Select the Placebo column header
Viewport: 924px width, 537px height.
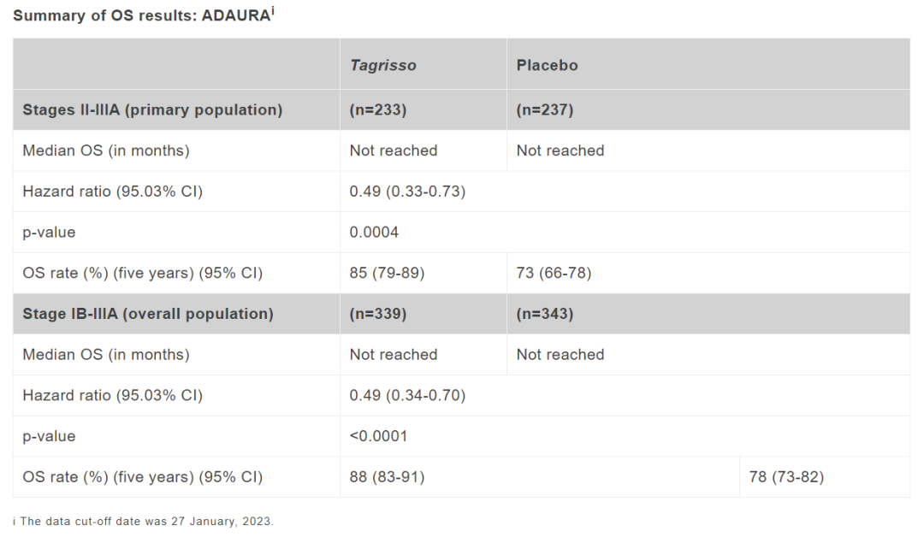coord(547,65)
